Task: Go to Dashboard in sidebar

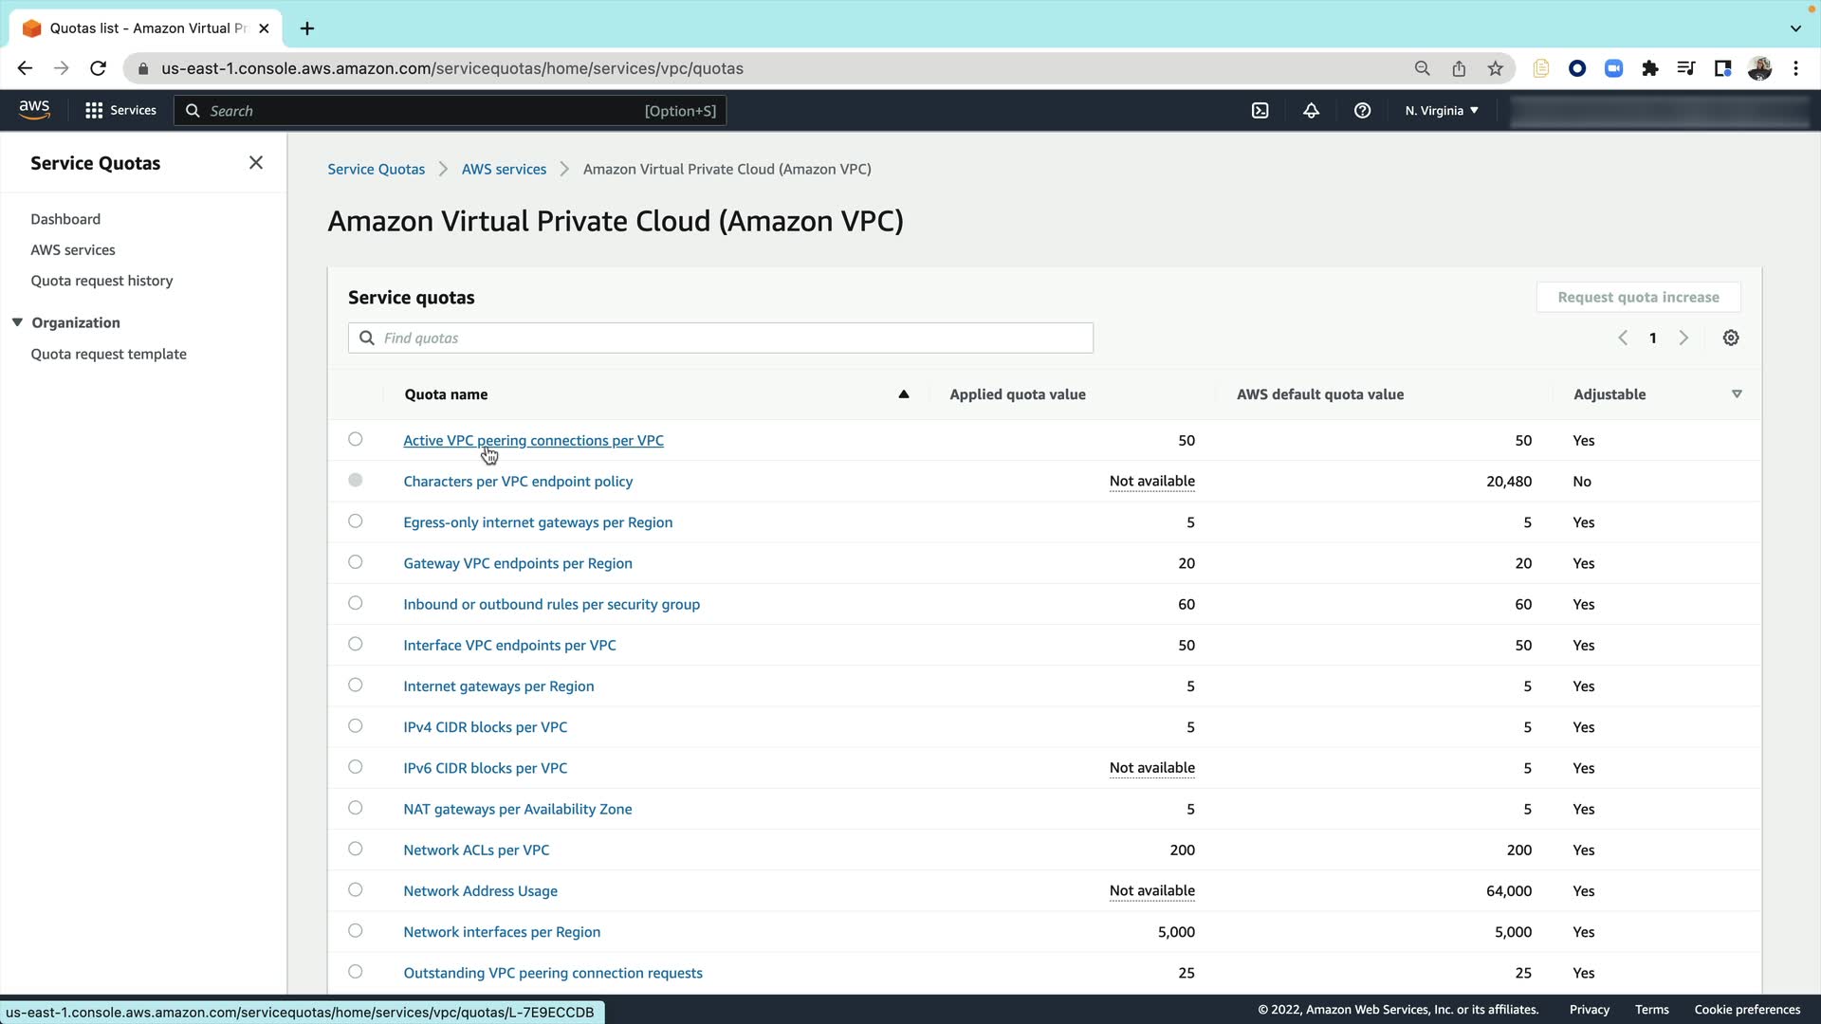Action: coord(65,219)
